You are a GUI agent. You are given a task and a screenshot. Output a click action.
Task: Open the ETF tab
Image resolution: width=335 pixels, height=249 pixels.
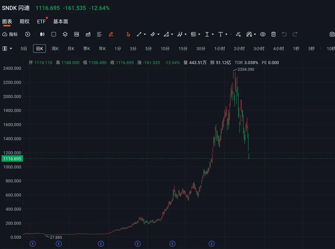[41, 21]
